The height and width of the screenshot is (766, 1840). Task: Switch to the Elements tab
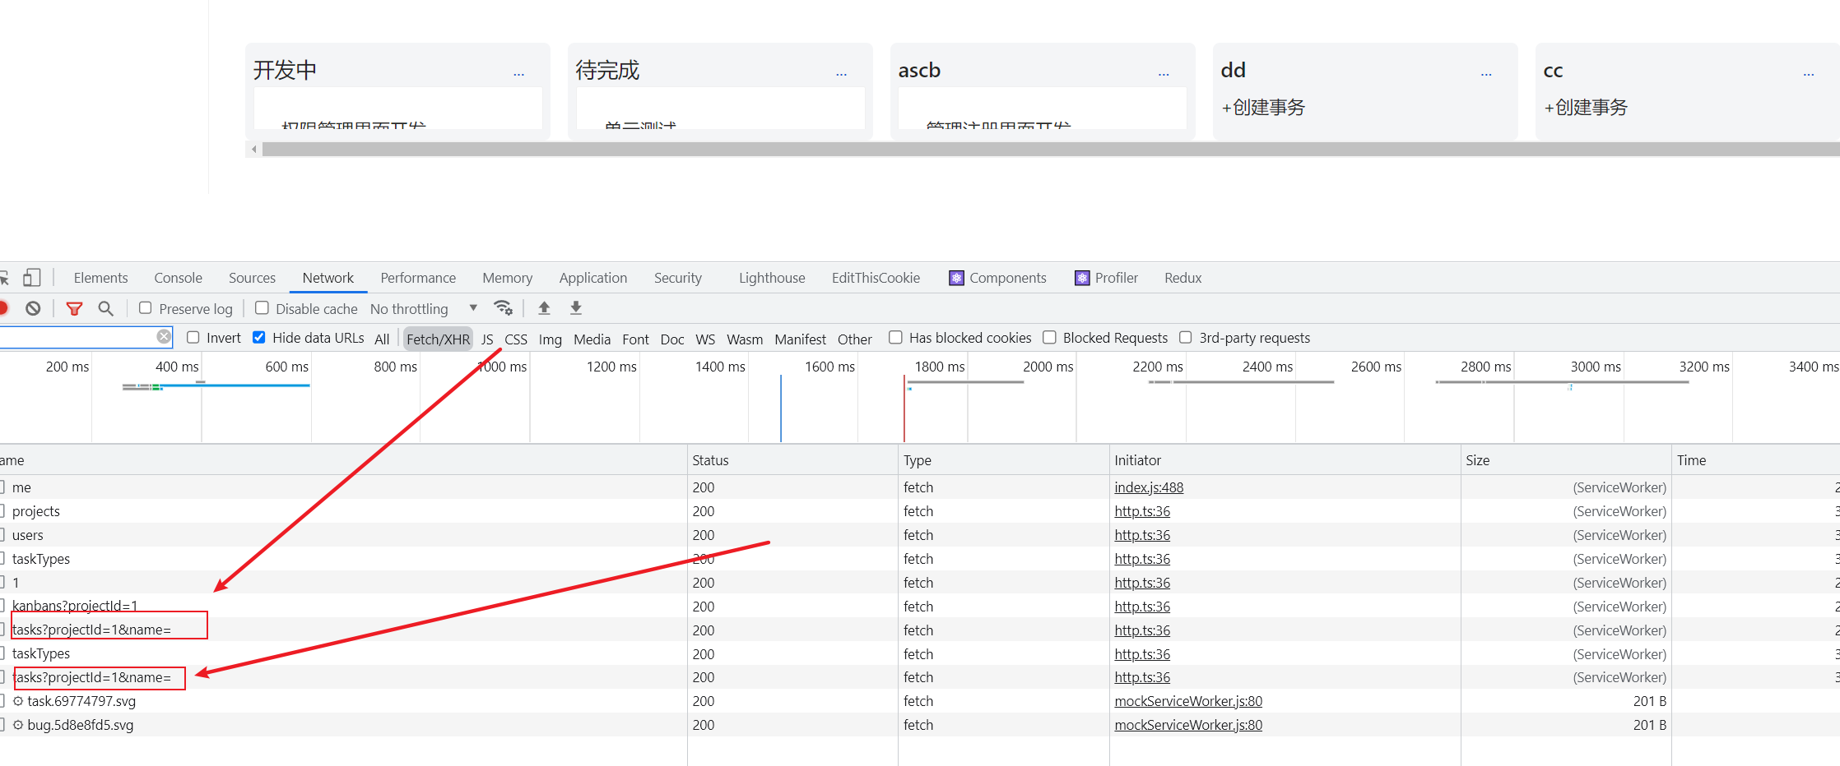click(x=101, y=278)
